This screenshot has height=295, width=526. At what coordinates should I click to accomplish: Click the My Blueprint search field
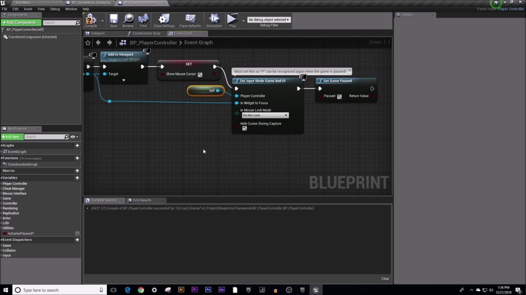[x=46, y=136]
